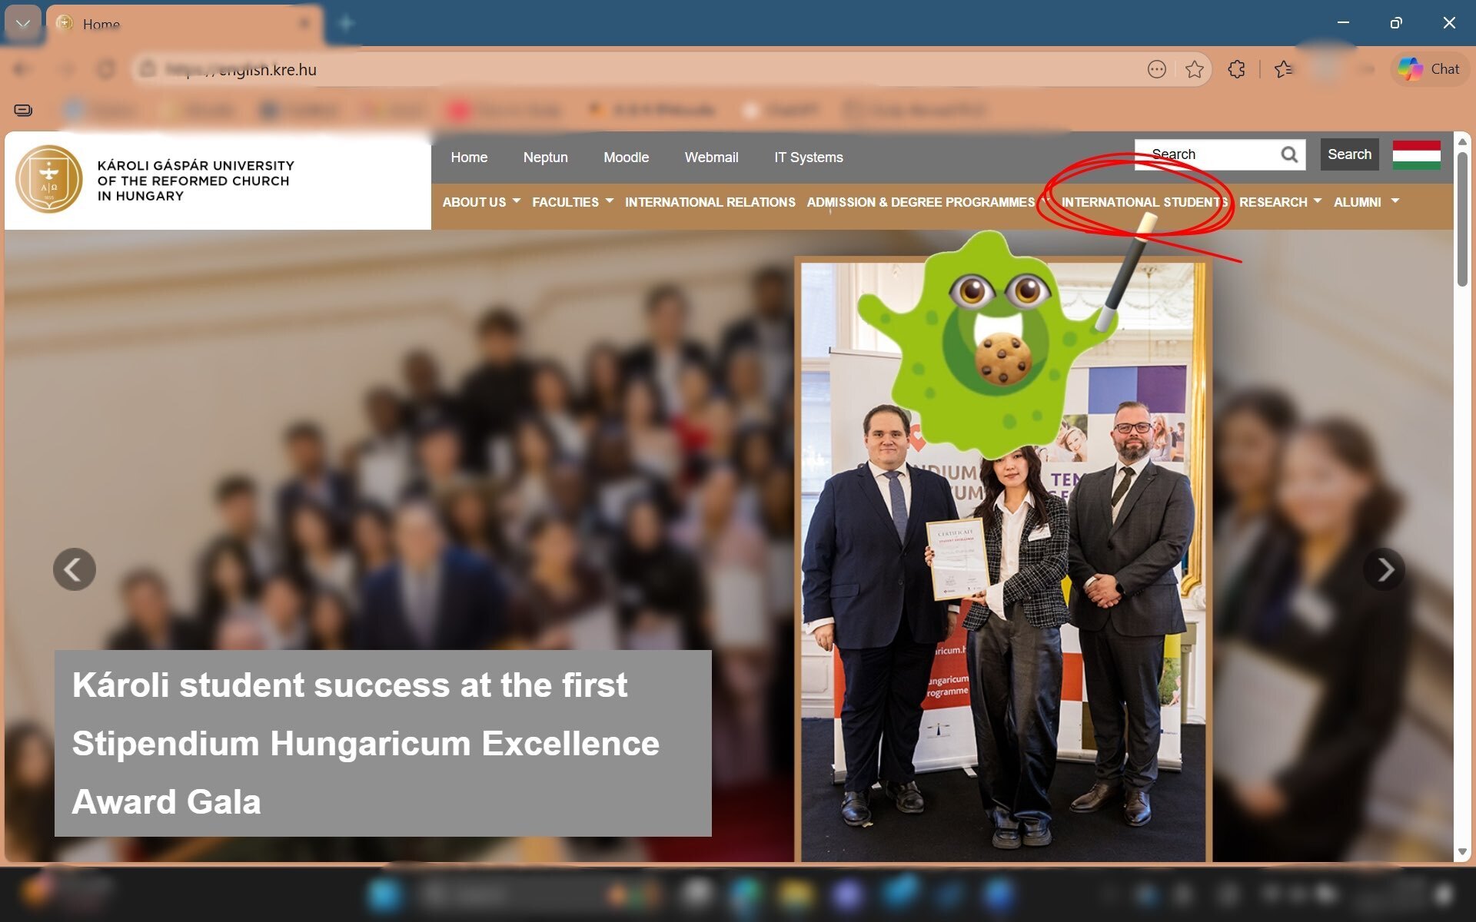The image size is (1476, 922).
Task: Open Copilot Chat in browser toolbar
Action: pyautogui.click(x=1429, y=69)
